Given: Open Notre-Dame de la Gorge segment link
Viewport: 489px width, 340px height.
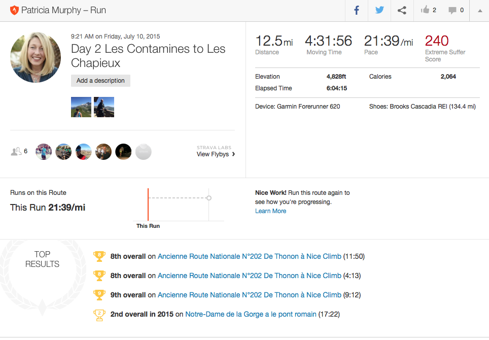Looking at the screenshot, I should click(251, 314).
